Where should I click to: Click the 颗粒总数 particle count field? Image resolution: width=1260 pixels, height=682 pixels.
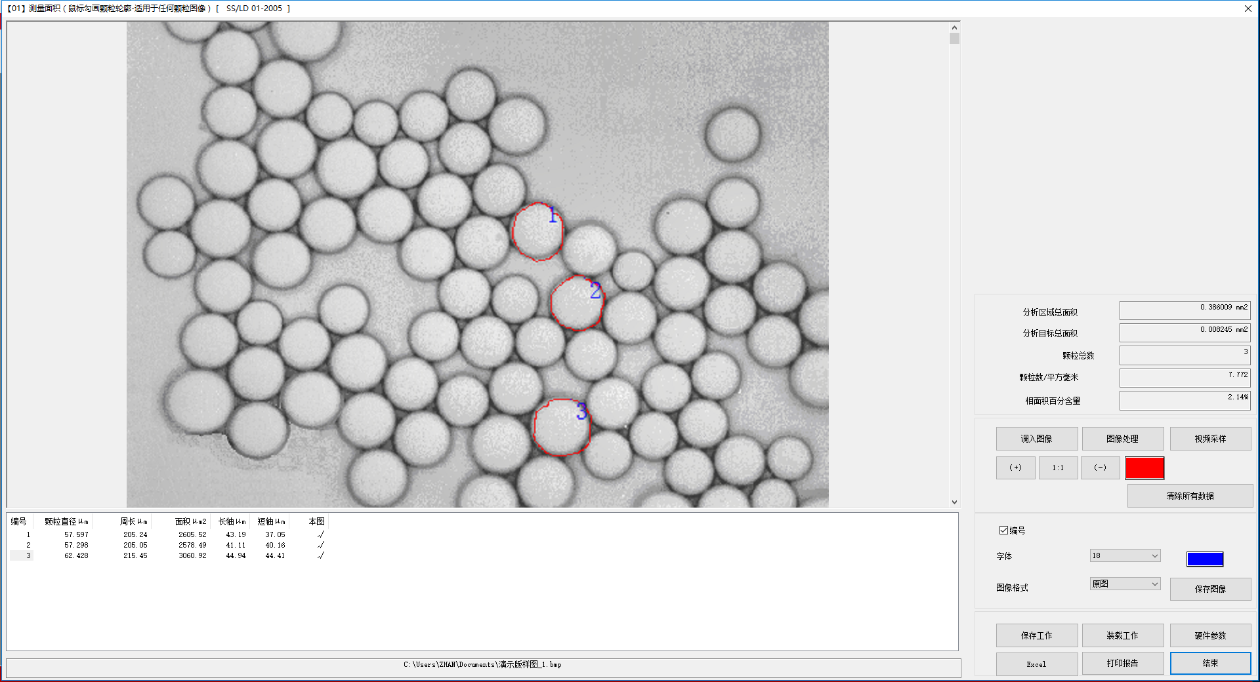pyautogui.click(x=1184, y=355)
